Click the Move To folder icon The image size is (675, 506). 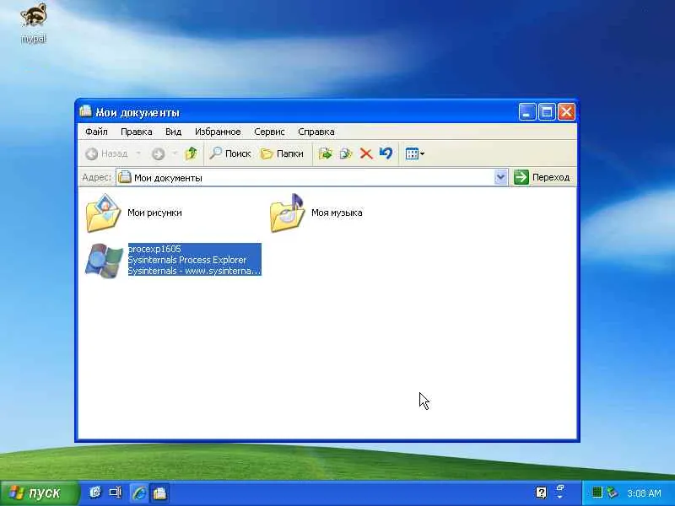coord(326,153)
